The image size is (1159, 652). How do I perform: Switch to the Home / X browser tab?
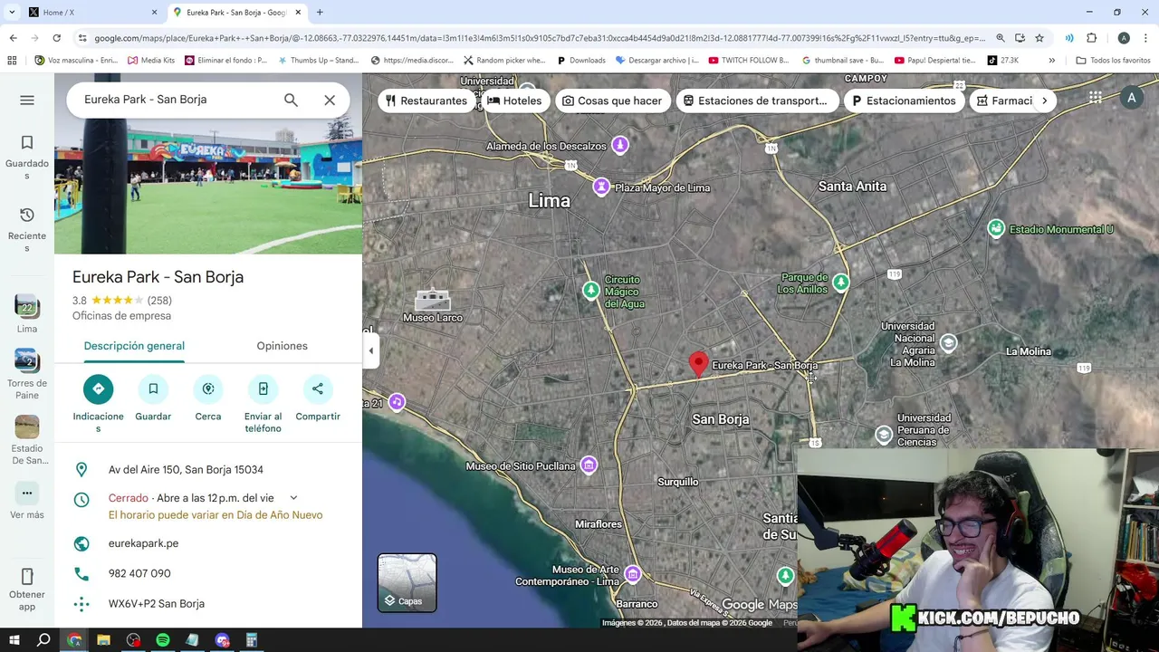91,13
